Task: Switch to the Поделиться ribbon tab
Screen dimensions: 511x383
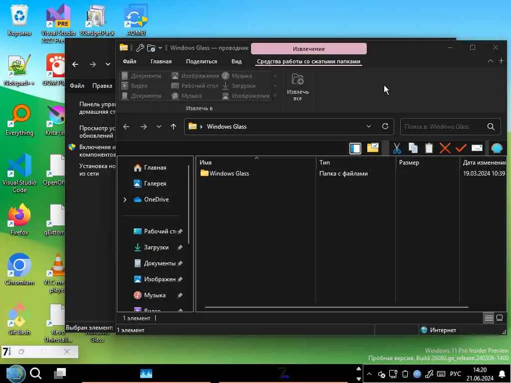Action: (202, 61)
